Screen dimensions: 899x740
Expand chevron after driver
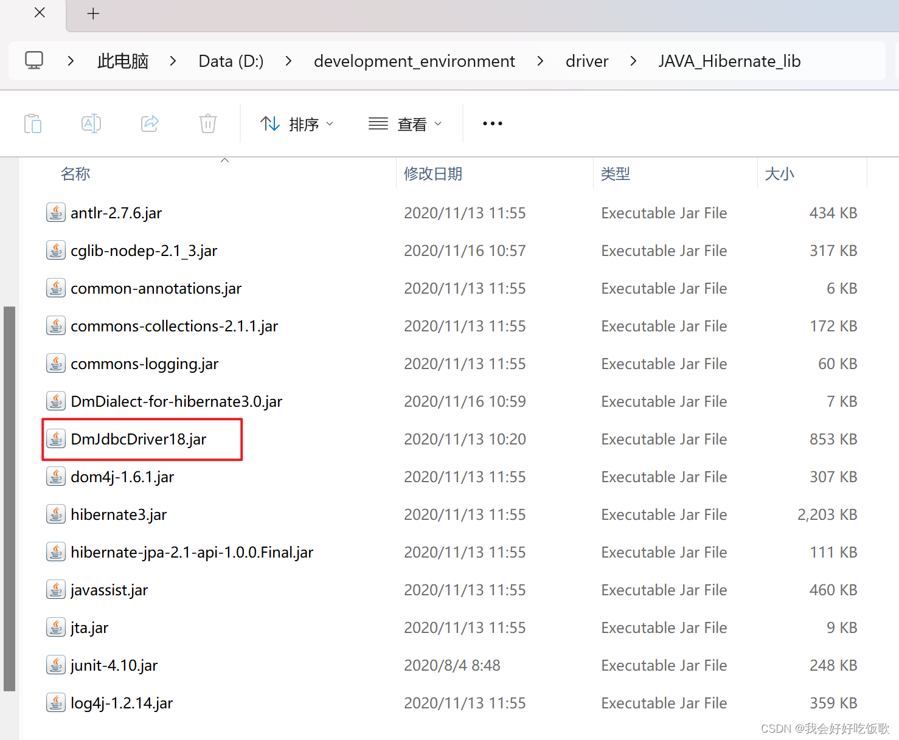(633, 61)
